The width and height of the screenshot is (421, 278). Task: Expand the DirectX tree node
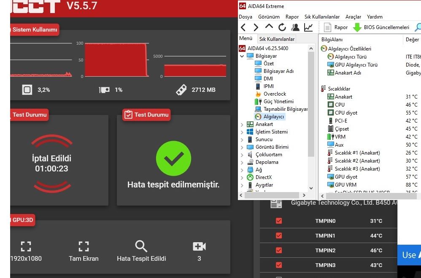tap(242, 177)
